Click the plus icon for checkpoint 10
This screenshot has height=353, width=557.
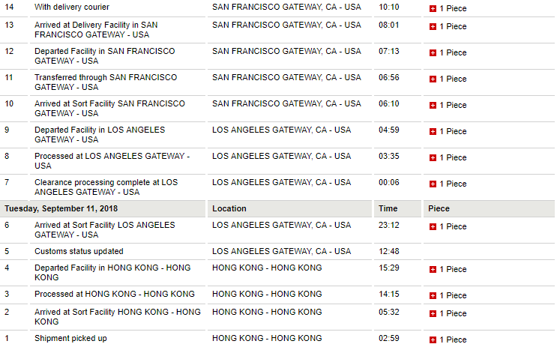[433, 106]
